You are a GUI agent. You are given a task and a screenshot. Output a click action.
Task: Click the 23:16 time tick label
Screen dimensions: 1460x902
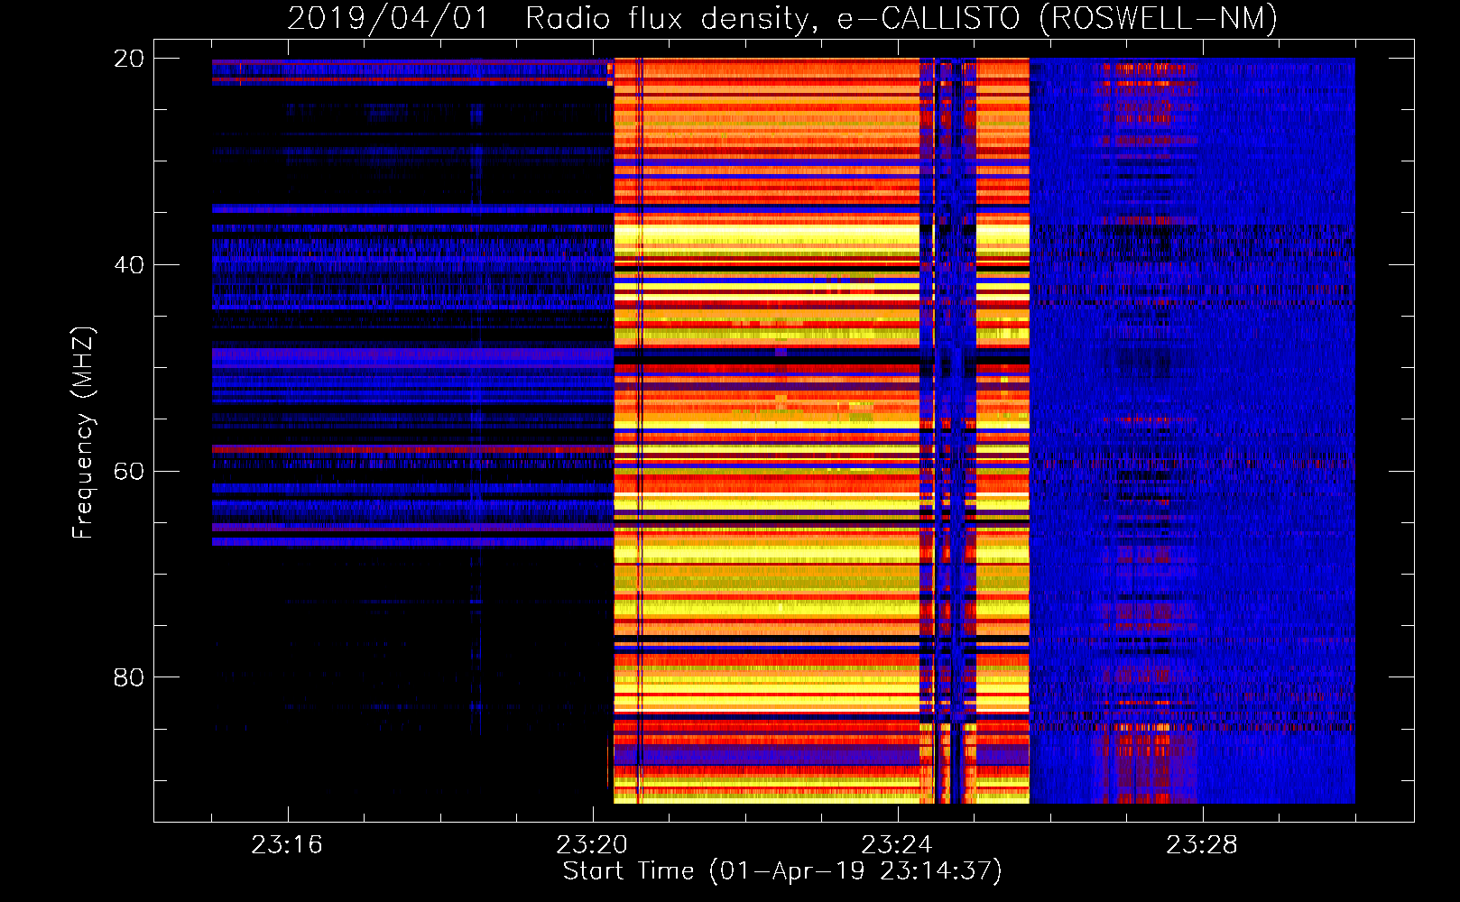pos(287,845)
